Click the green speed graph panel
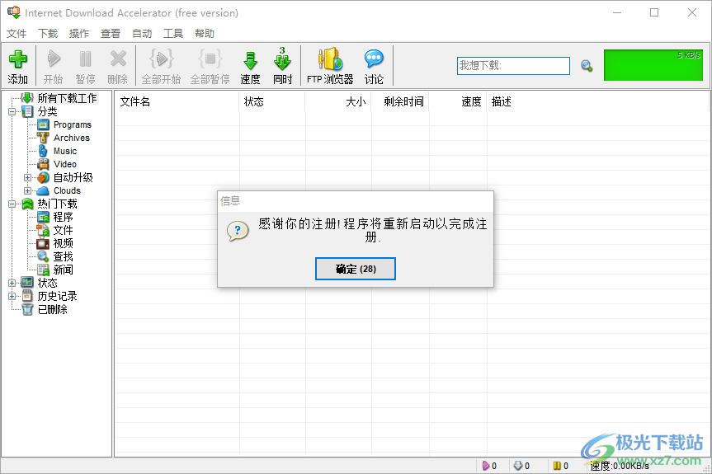The height and width of the screenshot is (474, 712). [653, 65]
